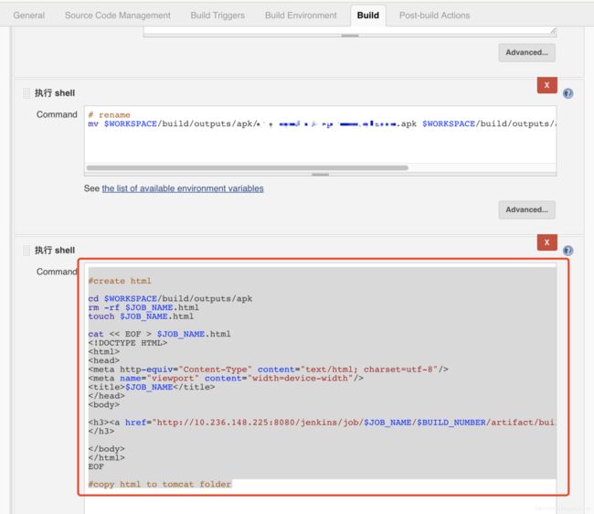The image size is (594, 514).
Task: Click the 'cat << EOF > $JOB_NAME.html' line
Action: click(x=160, y=334)
